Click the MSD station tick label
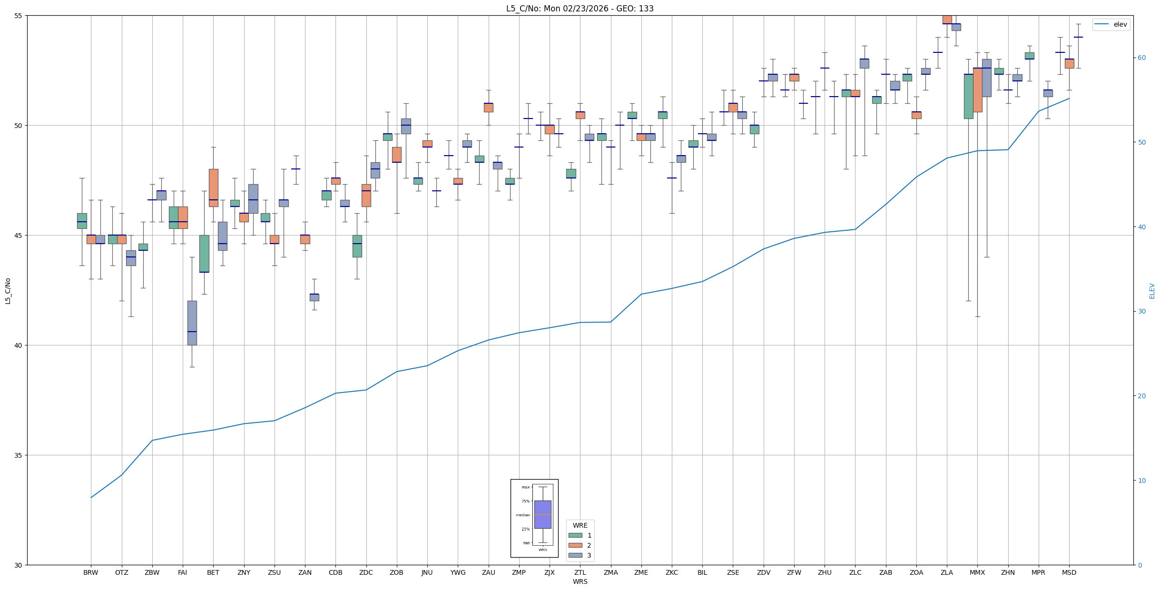Screen dimensions: 1160x590 [x=1069, y=572]
